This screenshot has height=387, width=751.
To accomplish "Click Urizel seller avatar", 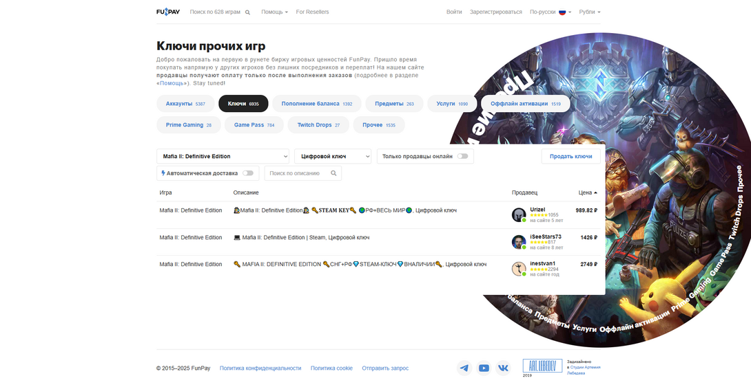I will point(519,215).
